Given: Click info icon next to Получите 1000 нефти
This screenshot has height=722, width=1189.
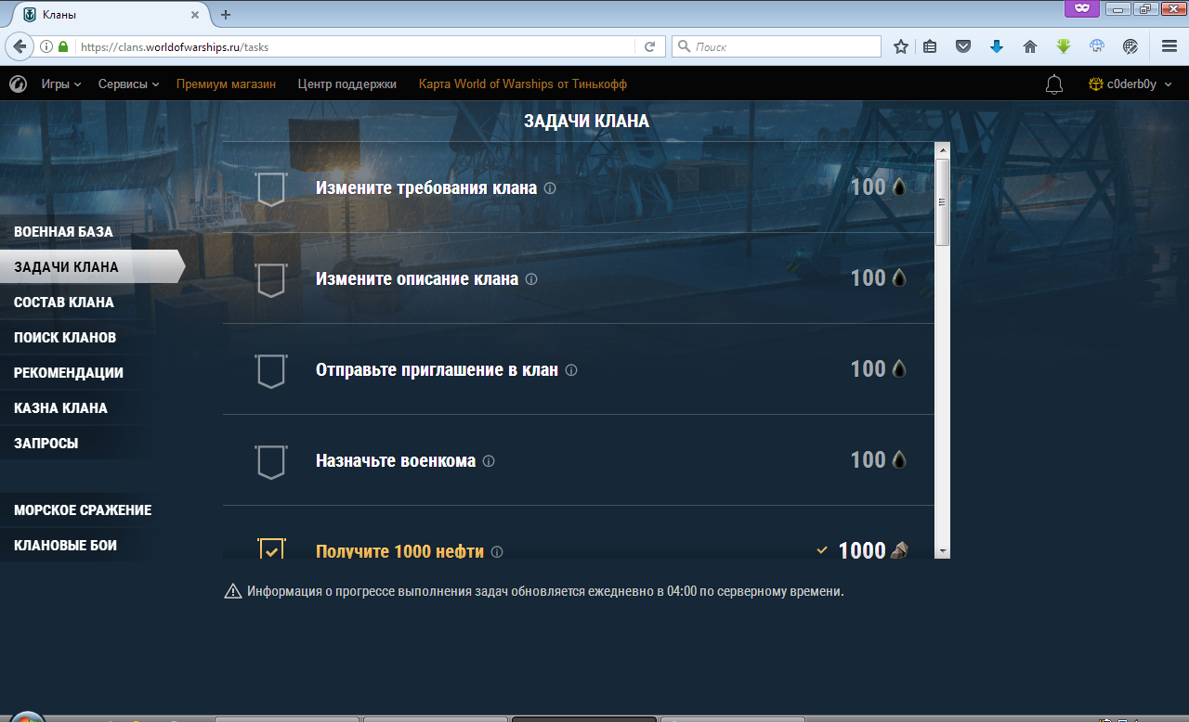Looking at the screenshot, I should pos(497,552).
